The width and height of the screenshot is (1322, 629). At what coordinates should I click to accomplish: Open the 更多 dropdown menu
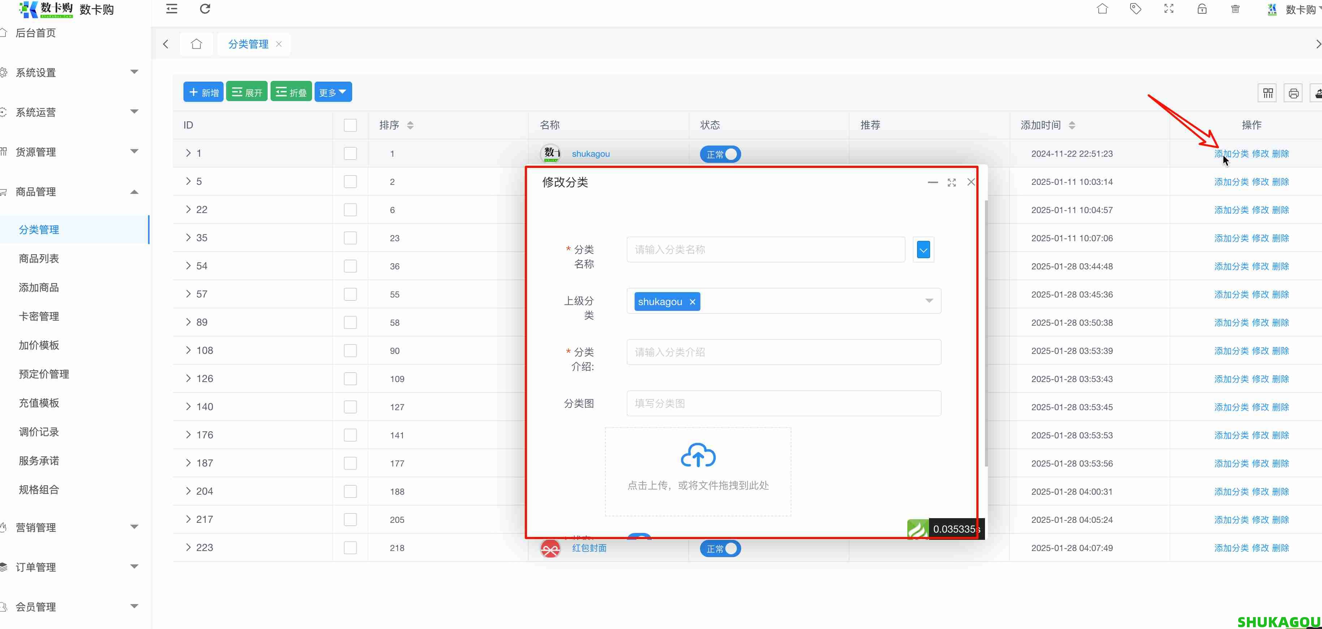click(x=333, y=91)
